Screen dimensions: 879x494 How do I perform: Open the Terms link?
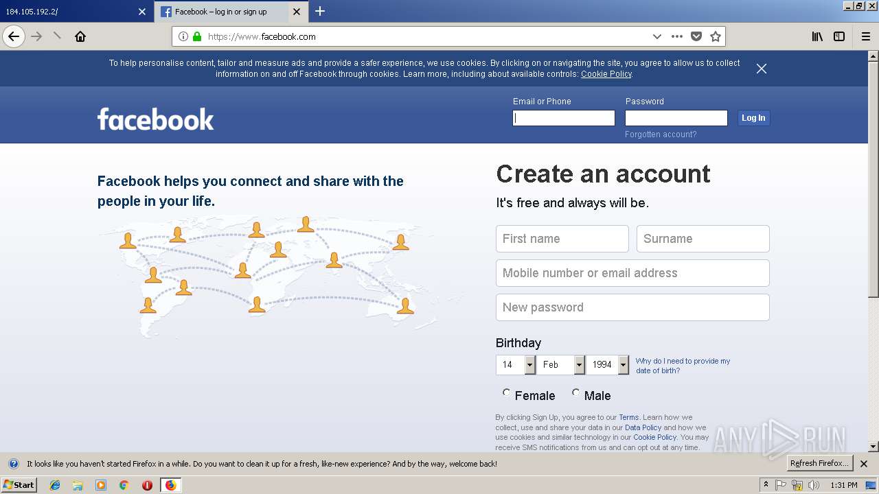[628, 417]
